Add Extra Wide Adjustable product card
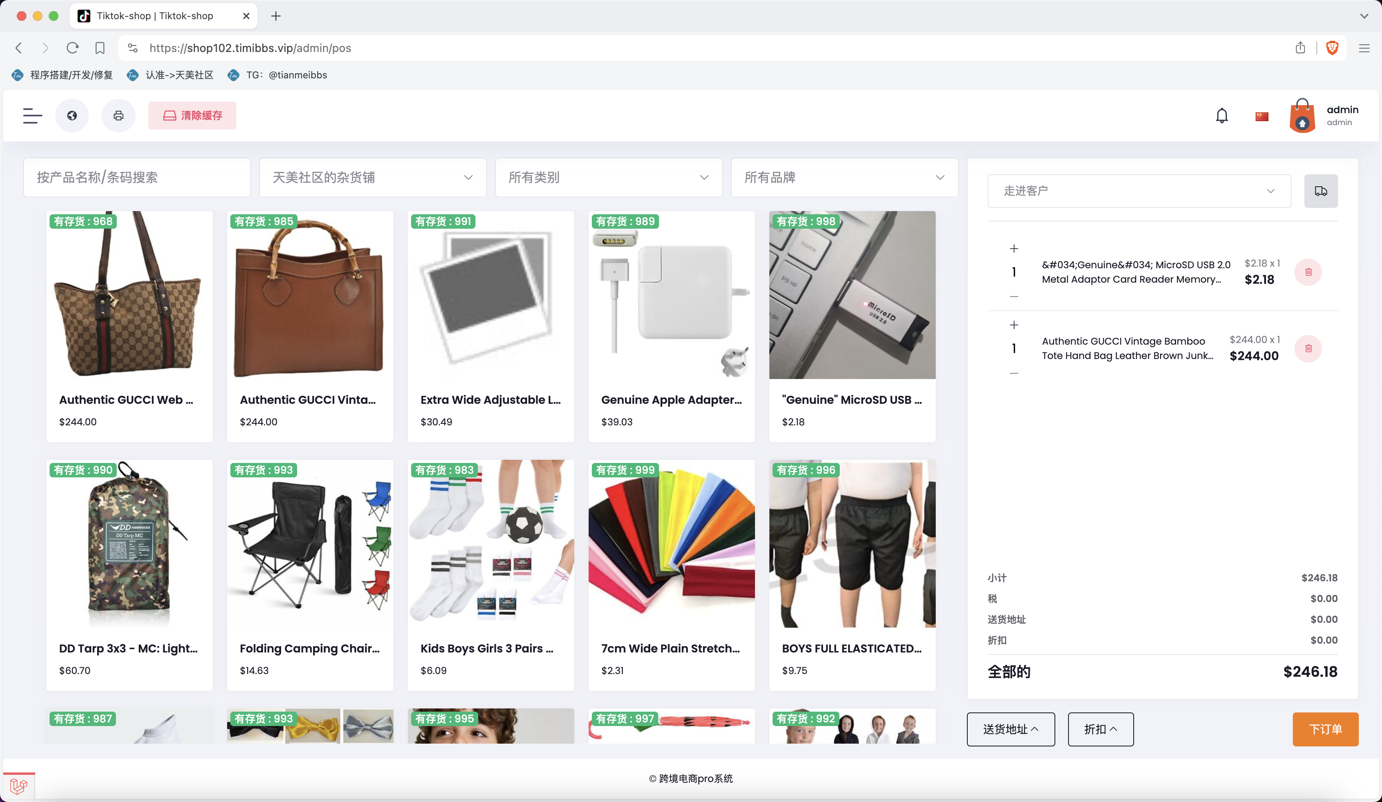The width and height of the screenshot is (1382, 802). (491, 327)
